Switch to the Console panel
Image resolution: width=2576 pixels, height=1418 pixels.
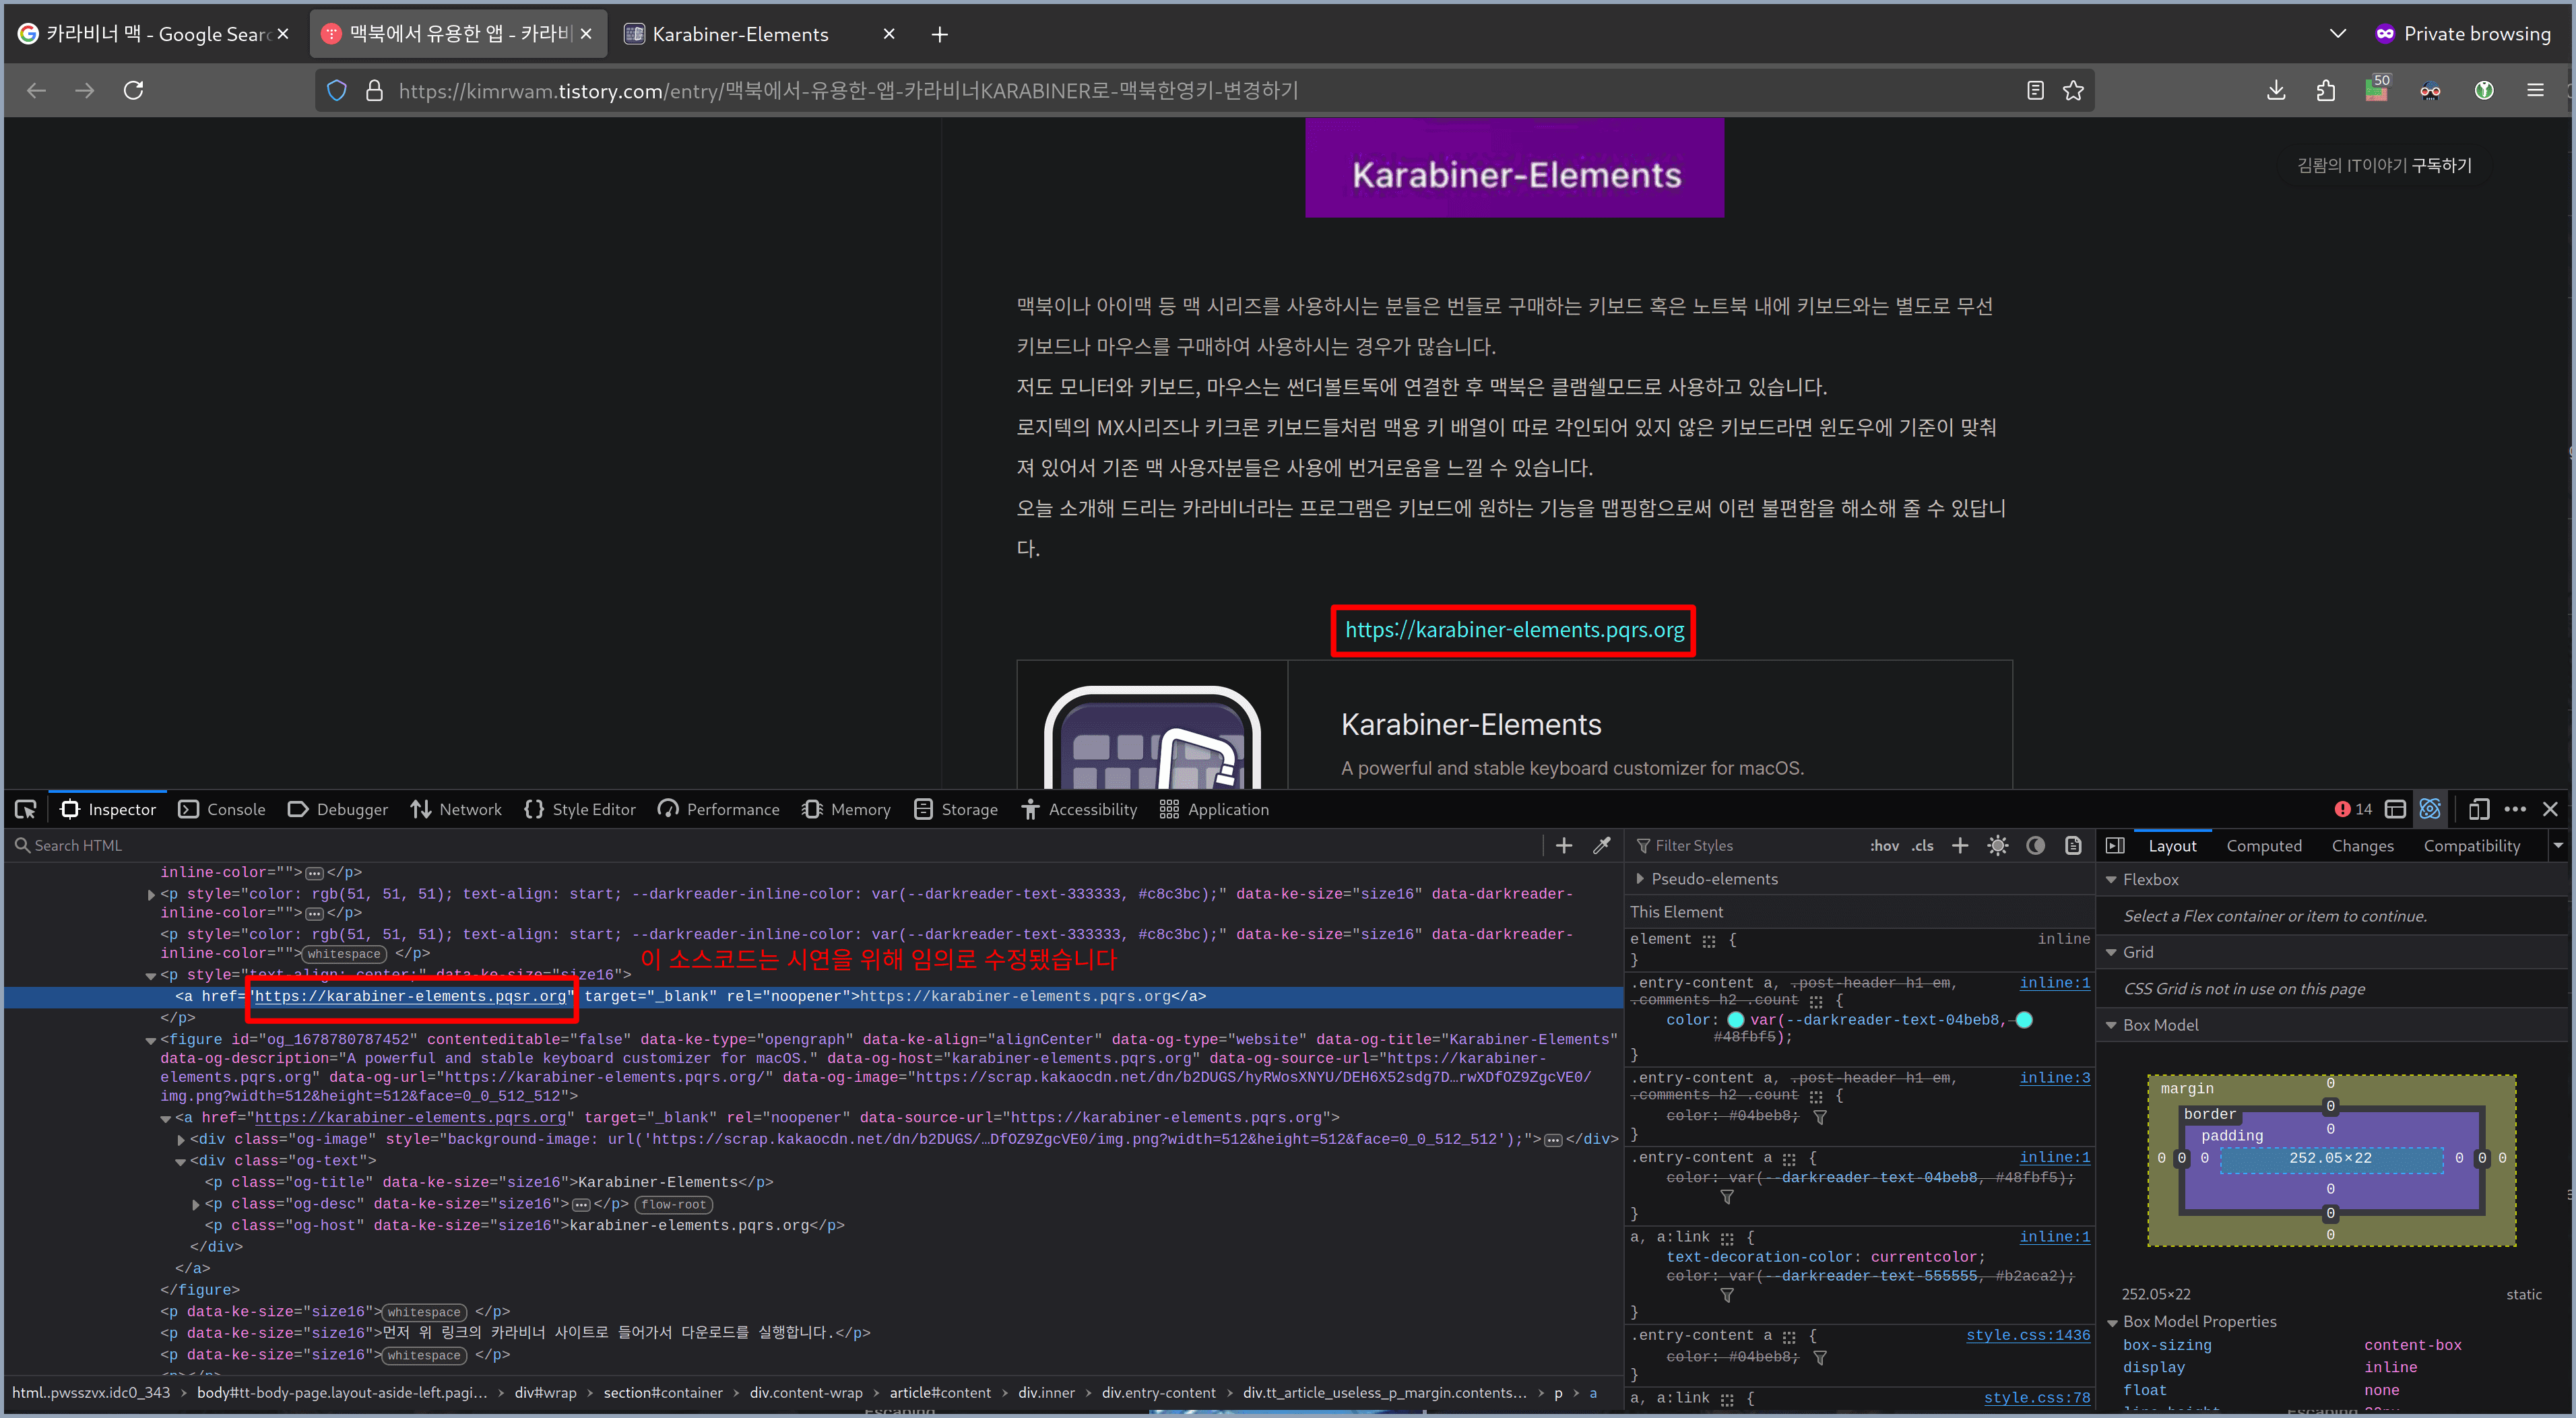(222, 809)
